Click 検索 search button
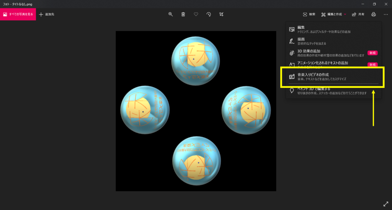The width and height of the screenshot is (392, 210). tap(309, 14)
